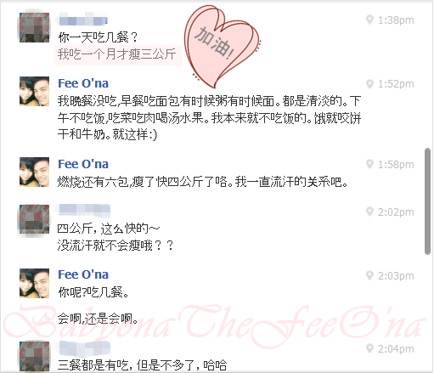434x373 pixels.
Task: Click location pin icon beside 1:38pm
Action: click(x=369, y=20)
